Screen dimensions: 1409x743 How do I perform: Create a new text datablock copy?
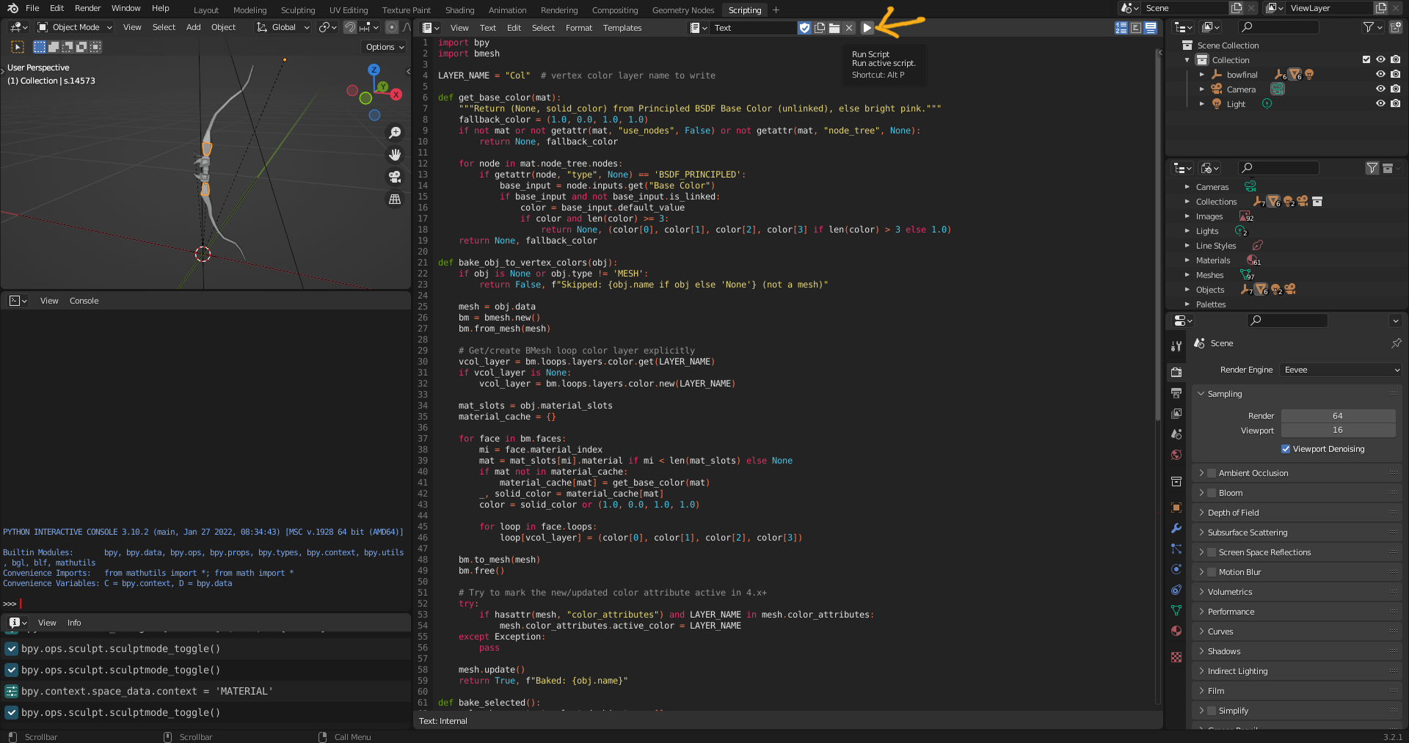click(x=820, y=28)
